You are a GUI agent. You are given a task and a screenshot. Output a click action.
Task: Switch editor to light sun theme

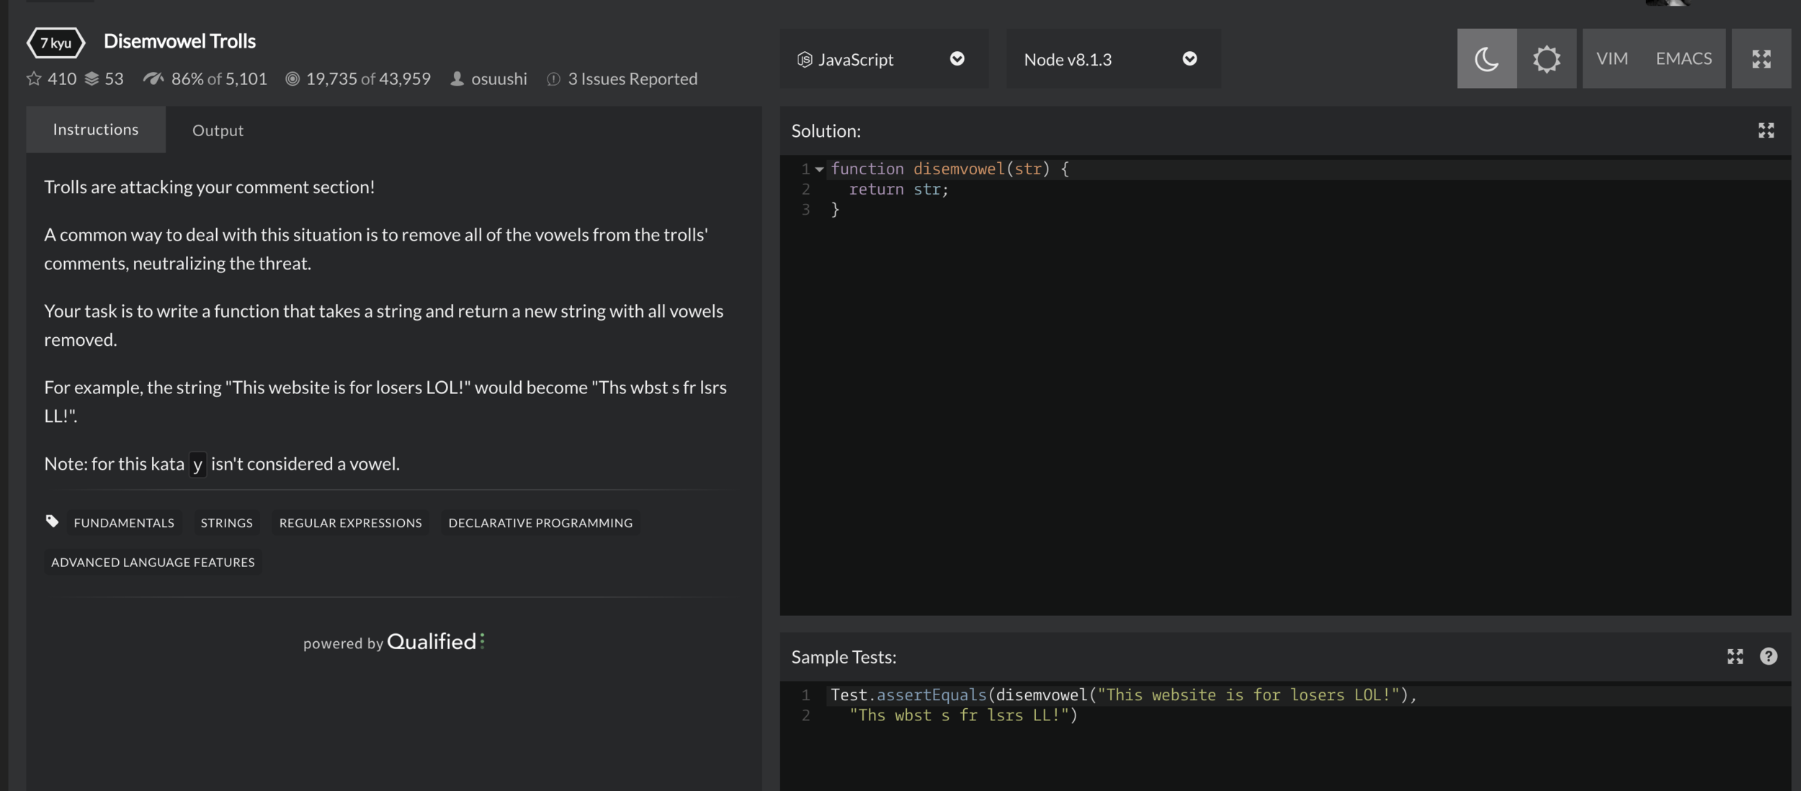click(x=1546, y=58)
